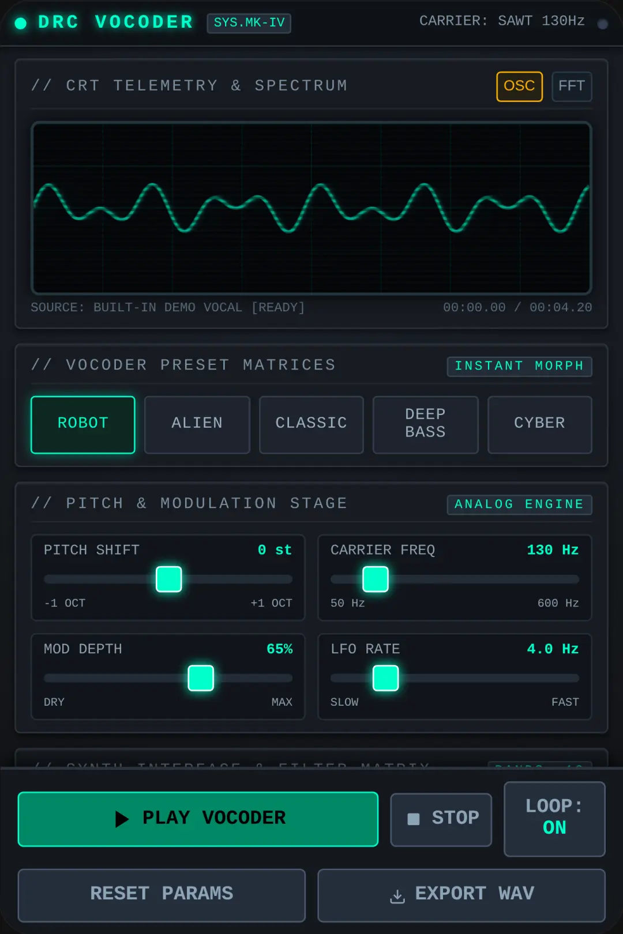Click '// VOCODER PRESET MATRICES' heading
Image resolution: width=623 pixels, height=934 pixels.
pos(183,366)
